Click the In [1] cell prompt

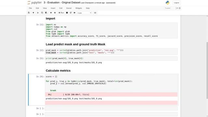40,25
